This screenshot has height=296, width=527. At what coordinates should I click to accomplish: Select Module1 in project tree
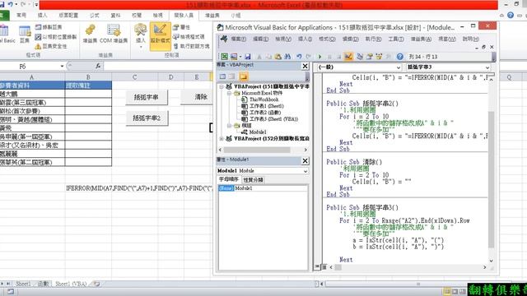tap(254, 132)
